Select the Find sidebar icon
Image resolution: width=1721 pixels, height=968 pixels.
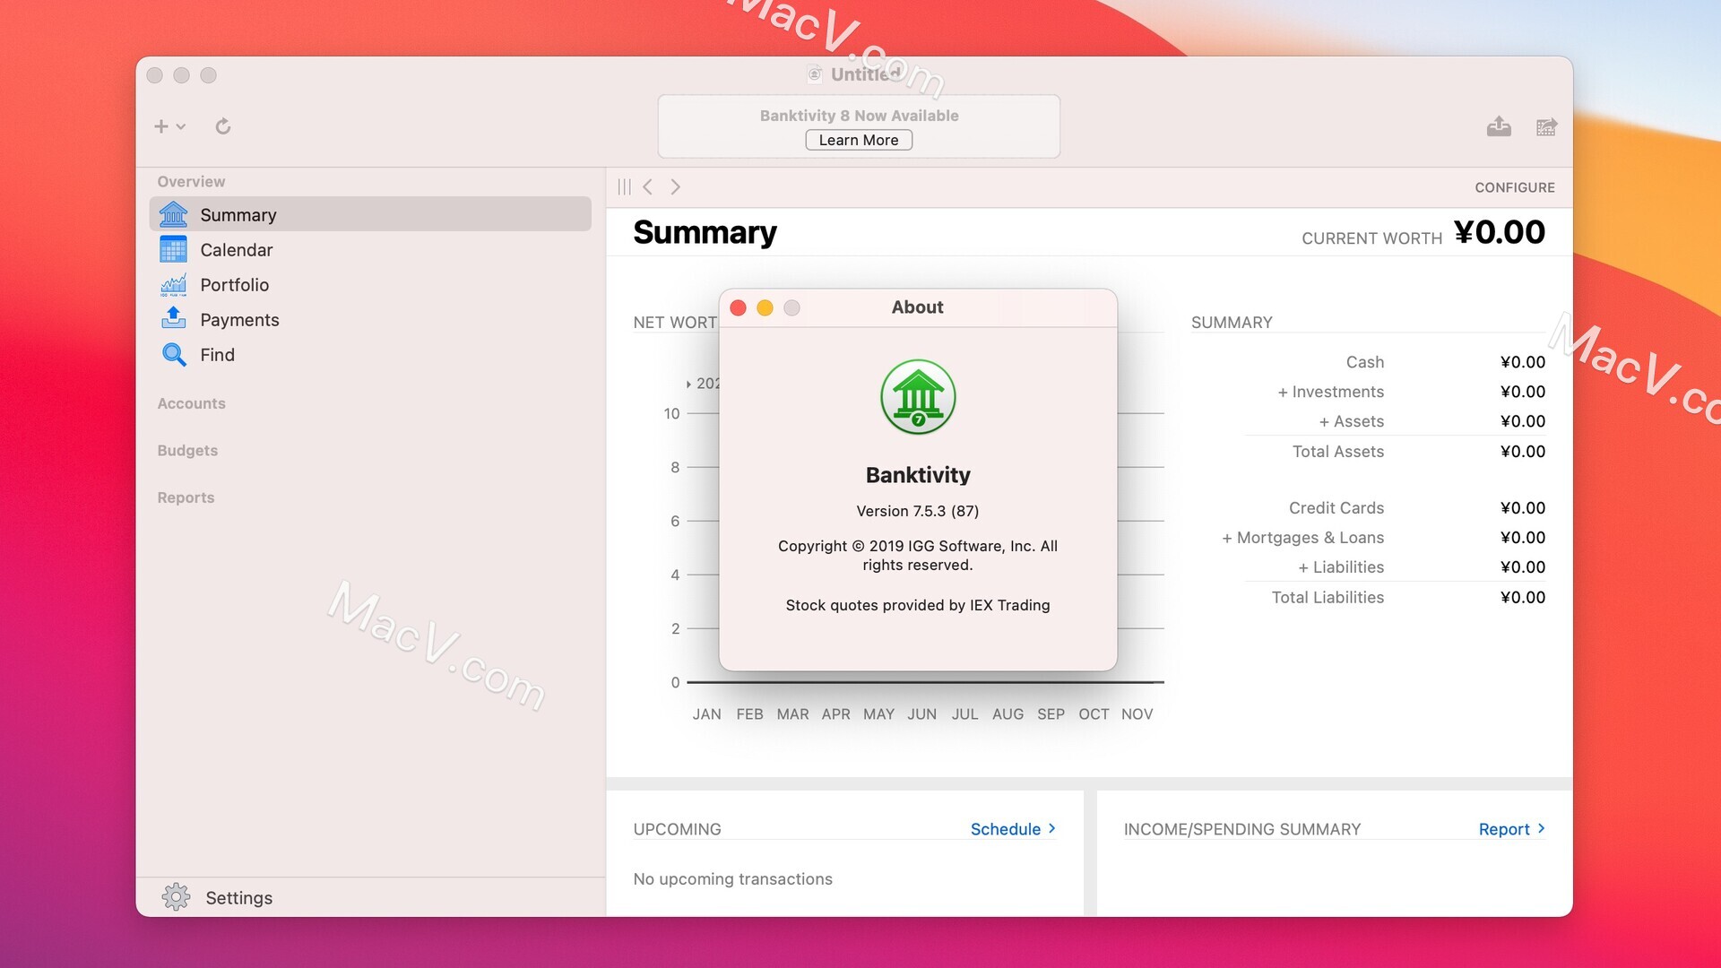click(x=174, y=355)
